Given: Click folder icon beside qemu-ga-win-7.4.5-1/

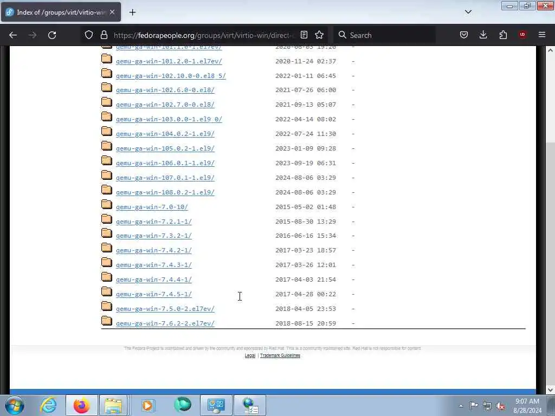Looking at the screenshot, I should pos(107,292).
